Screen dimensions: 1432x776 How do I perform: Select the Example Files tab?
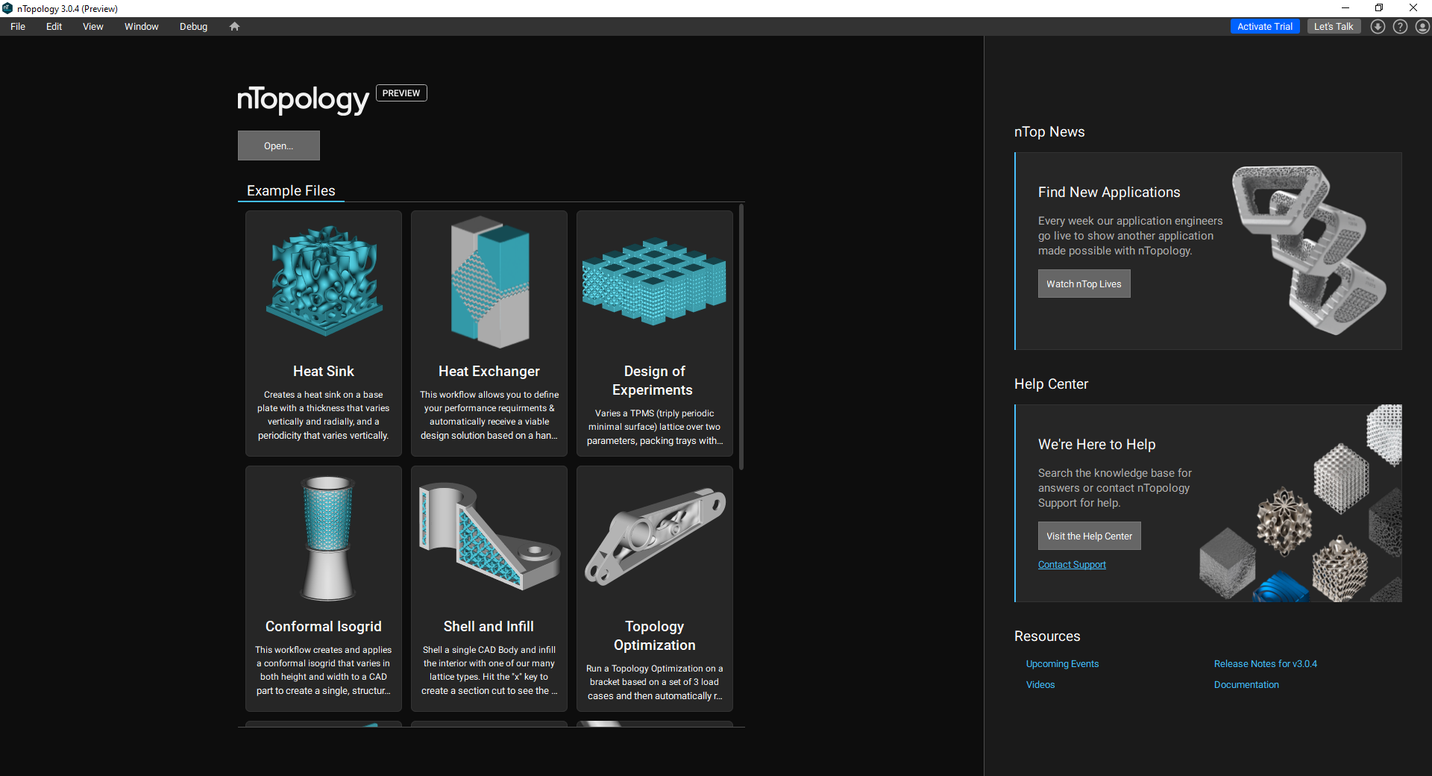[291, 191]
